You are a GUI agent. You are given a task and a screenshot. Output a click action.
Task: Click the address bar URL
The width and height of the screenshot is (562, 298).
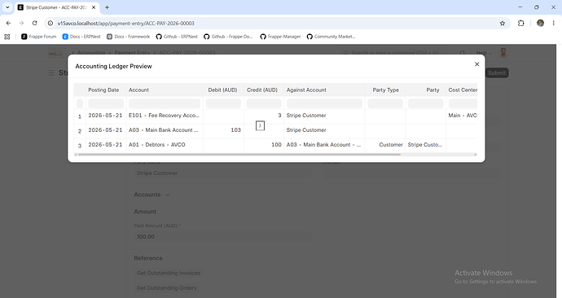coord(125,24)
